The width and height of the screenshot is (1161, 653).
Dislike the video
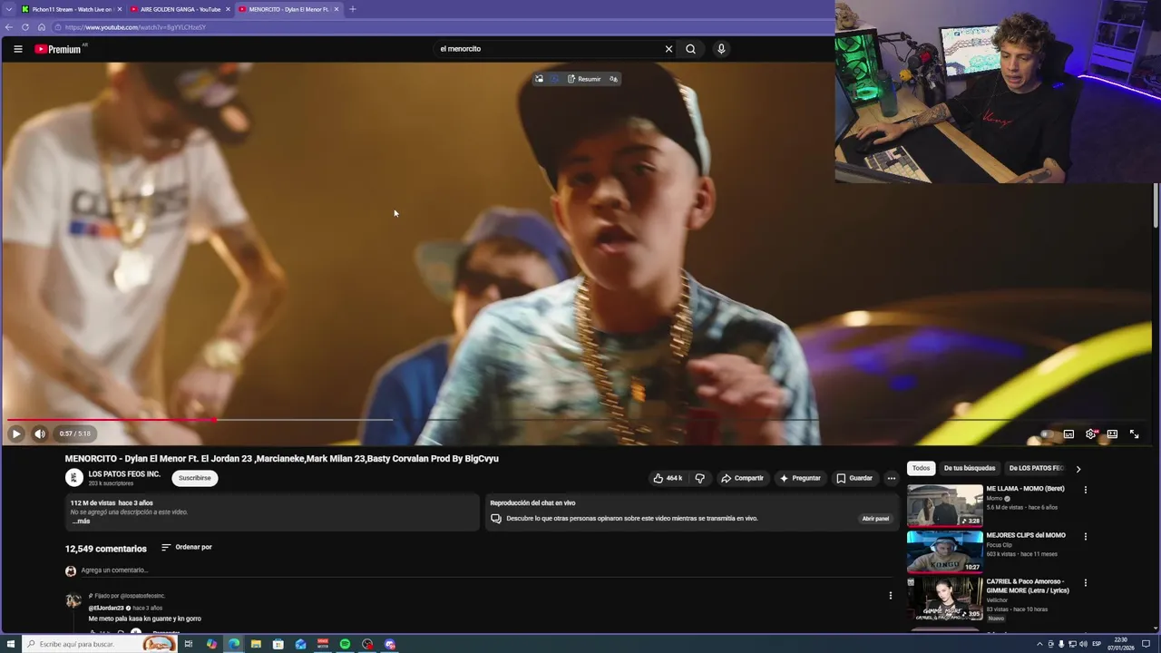click(x=699, y=478)
